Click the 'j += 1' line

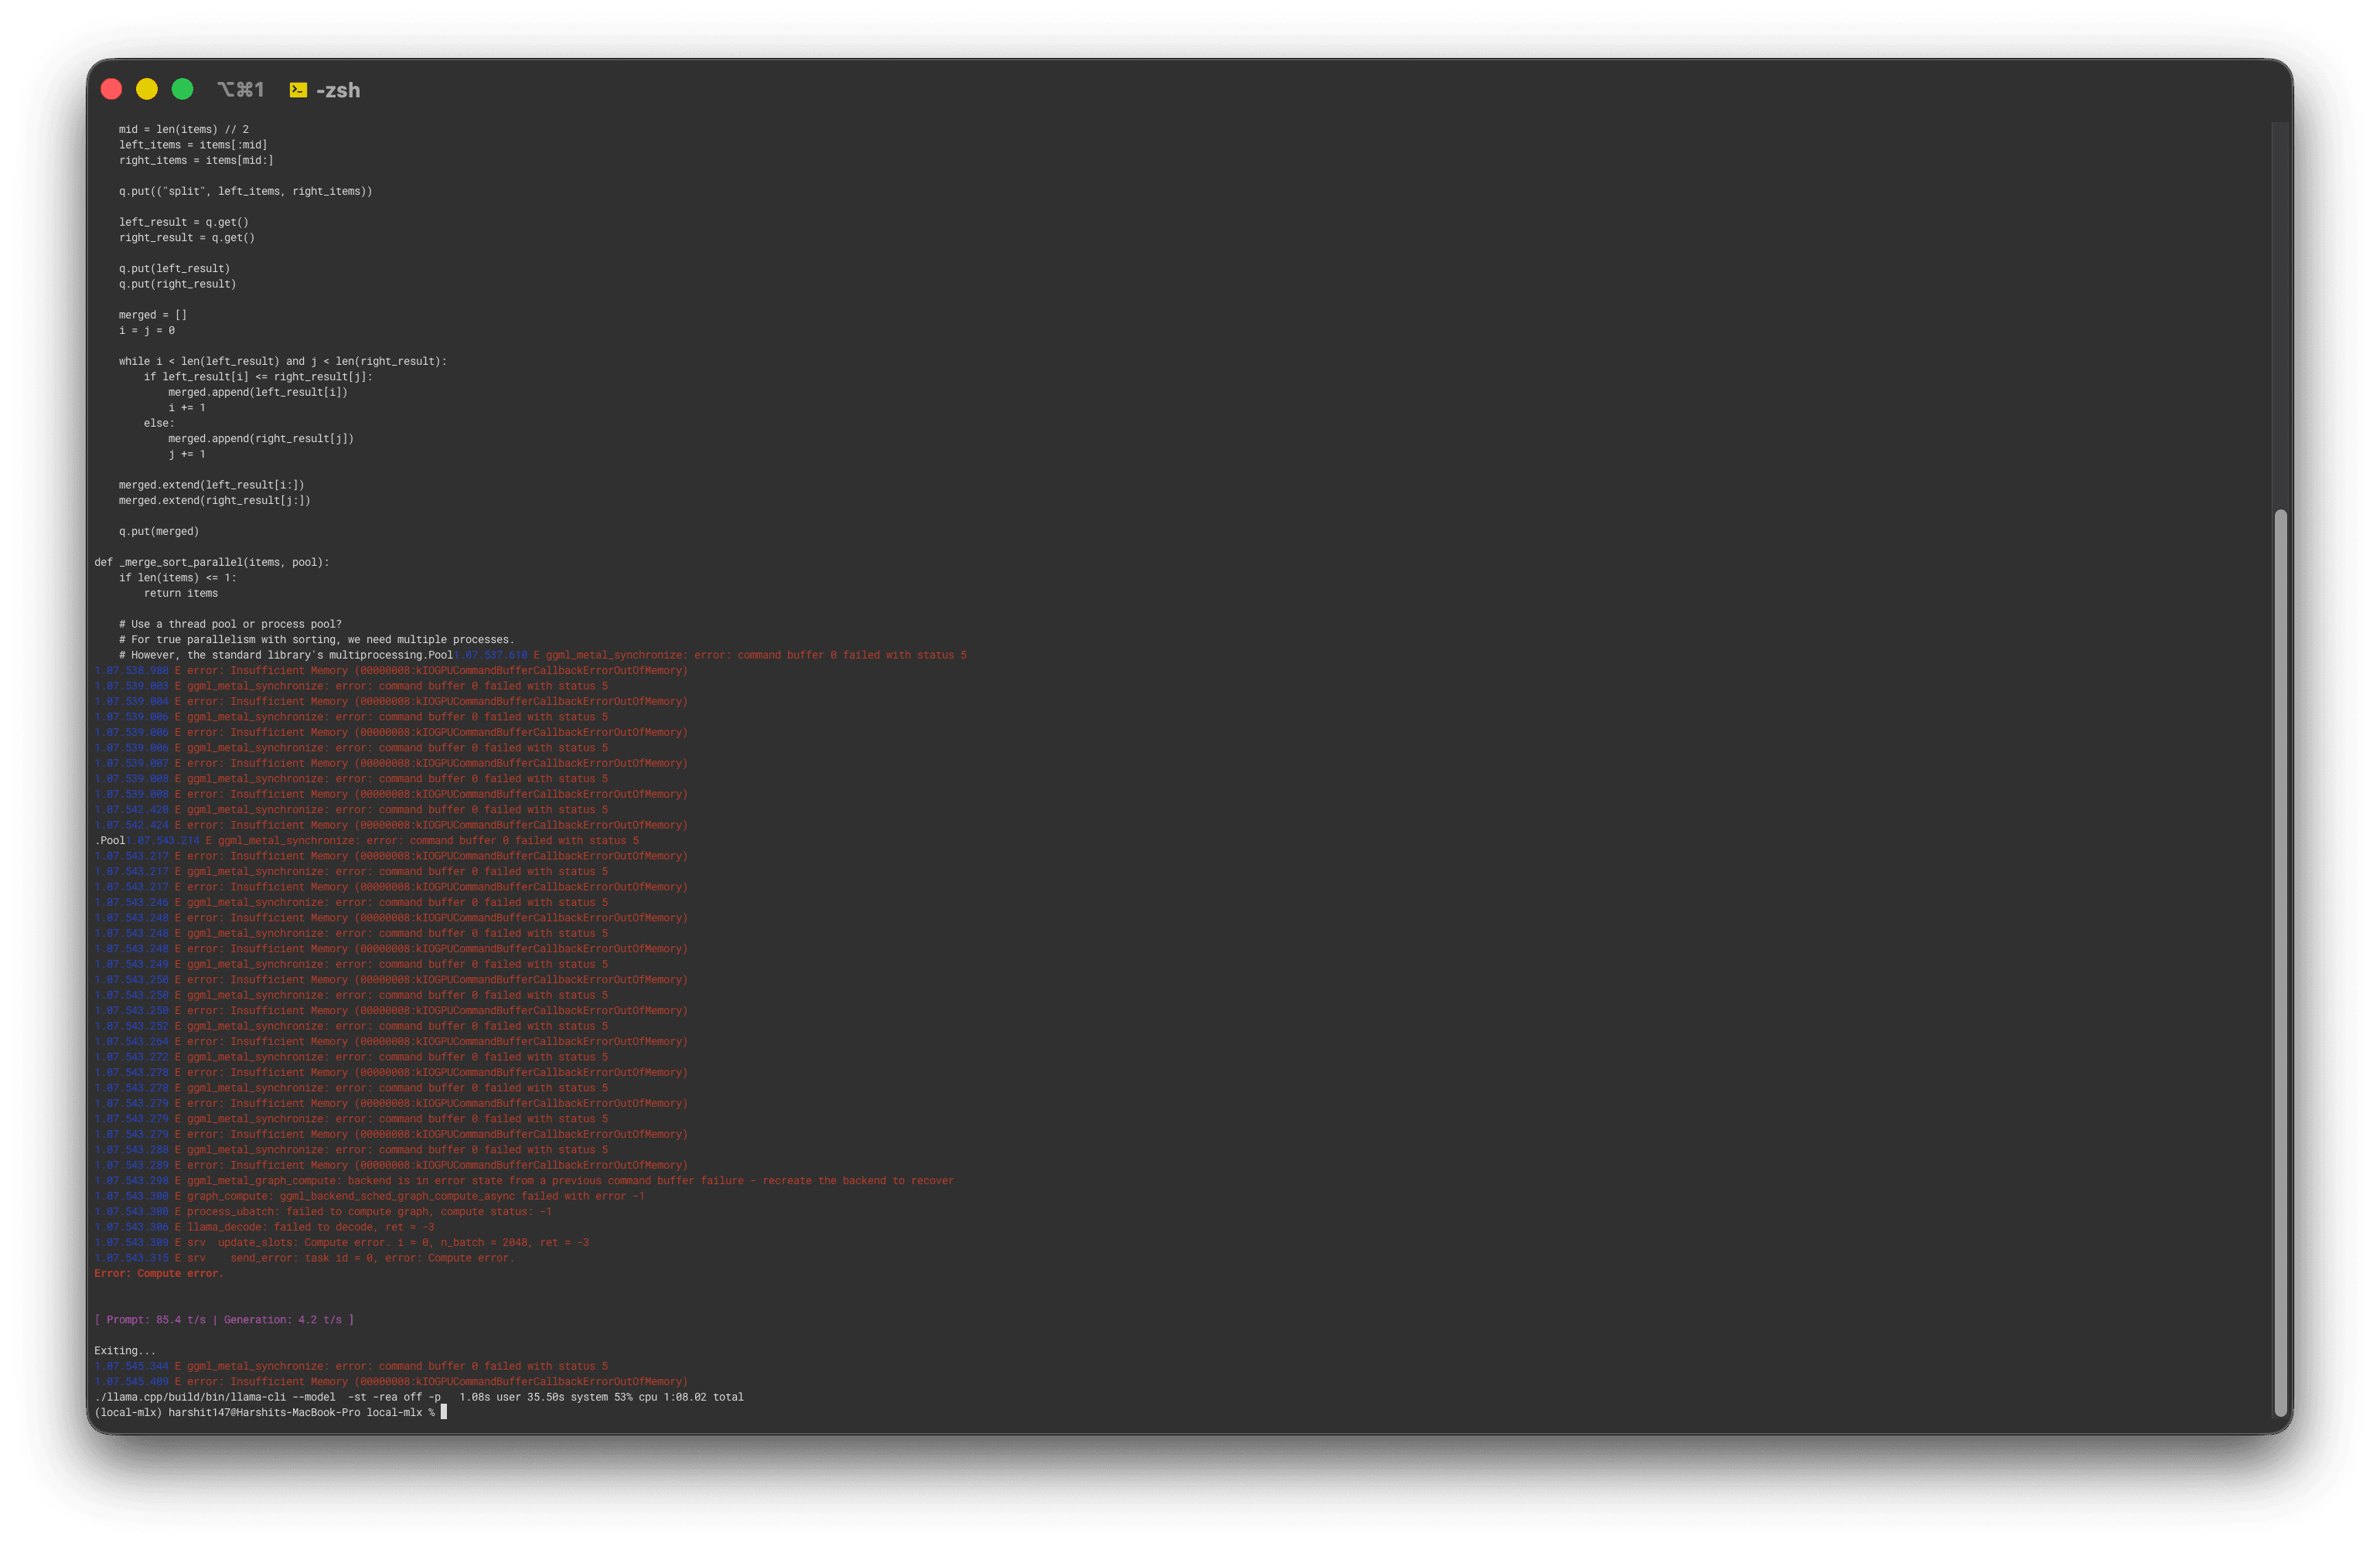pyautogui.click(x=187, y=454)
